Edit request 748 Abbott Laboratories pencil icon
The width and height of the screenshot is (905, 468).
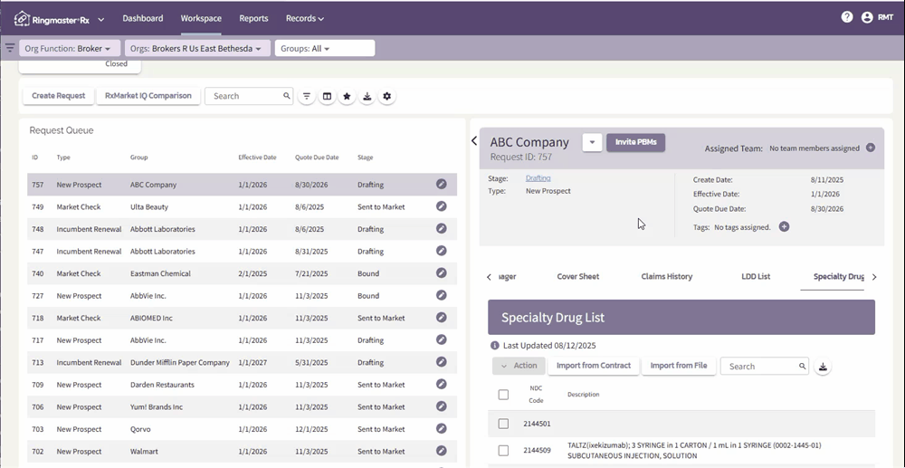(x=441, y=228)
